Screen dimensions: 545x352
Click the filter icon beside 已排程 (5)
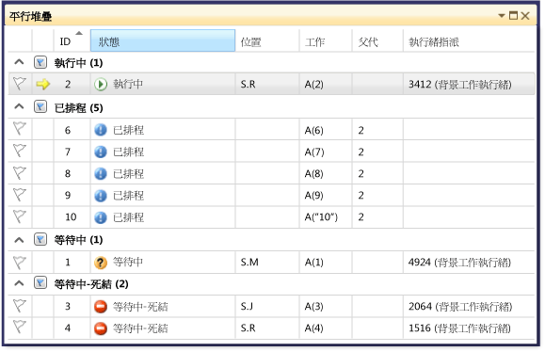point(40,107)
